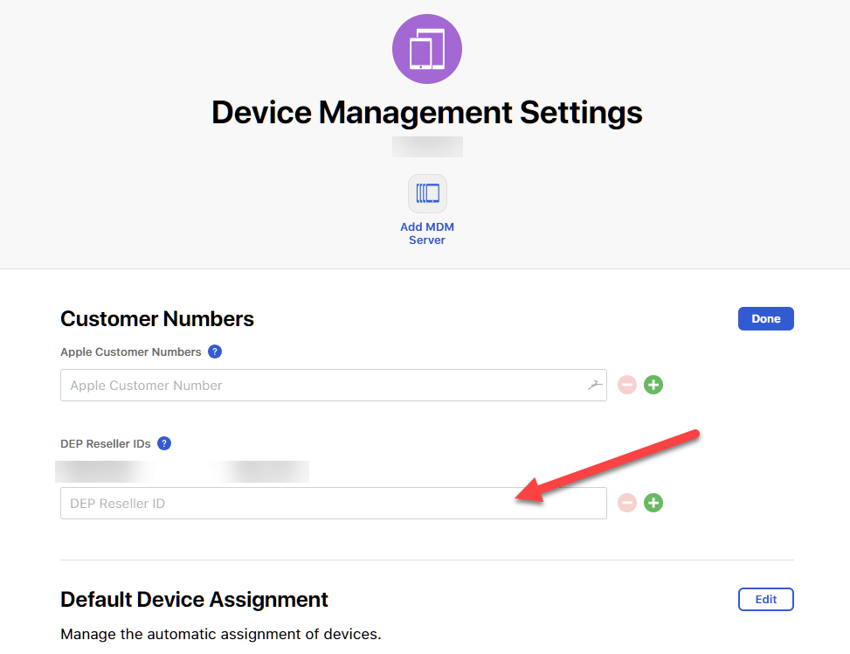This screenshot has height=654, width=850.
Task: Click the Default Device Assignment heading
Action: (x=193, y=599)
